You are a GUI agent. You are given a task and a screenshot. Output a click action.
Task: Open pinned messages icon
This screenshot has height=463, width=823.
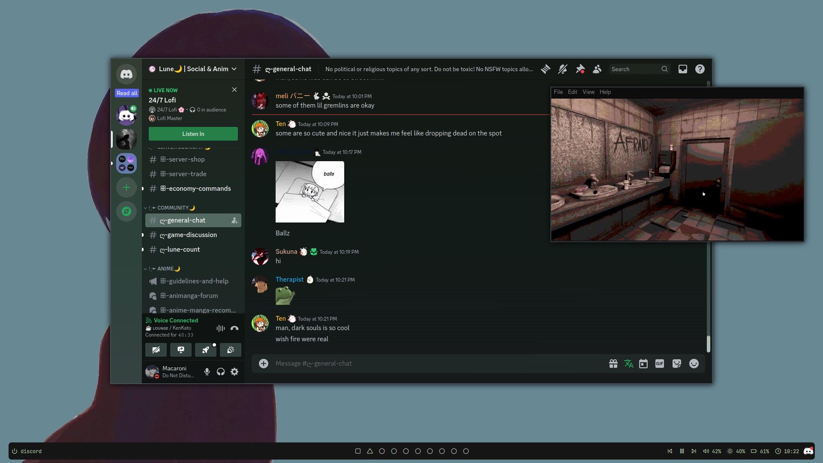click(x=580, y=69)
